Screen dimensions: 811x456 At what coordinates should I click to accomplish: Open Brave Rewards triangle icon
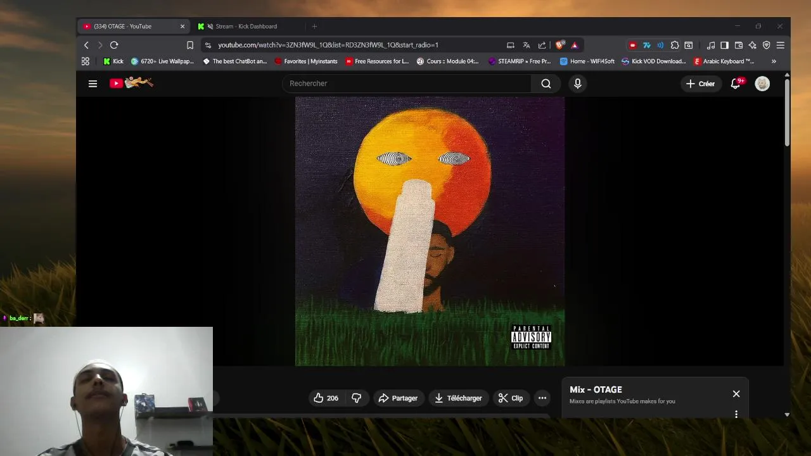coord(575,45)
